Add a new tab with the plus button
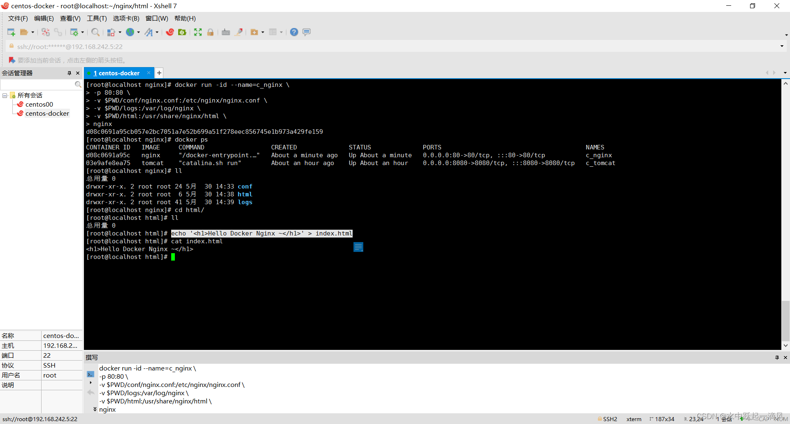The width and height of the screenshot is (790, 424). point(159,73)
